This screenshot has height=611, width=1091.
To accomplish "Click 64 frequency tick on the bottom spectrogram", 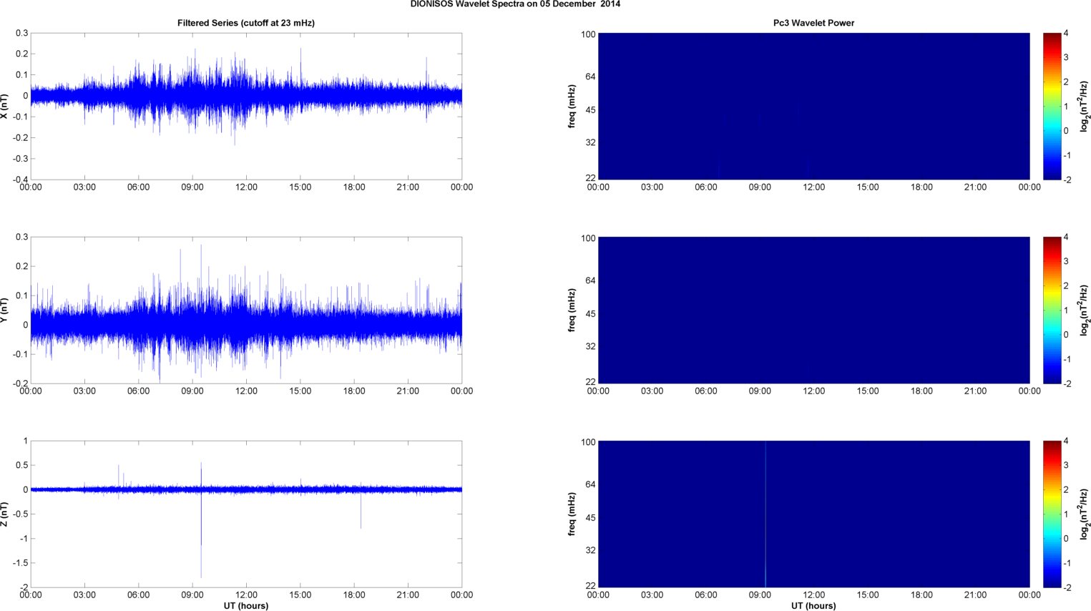I will pyautogui.click(x=591, y=484).
